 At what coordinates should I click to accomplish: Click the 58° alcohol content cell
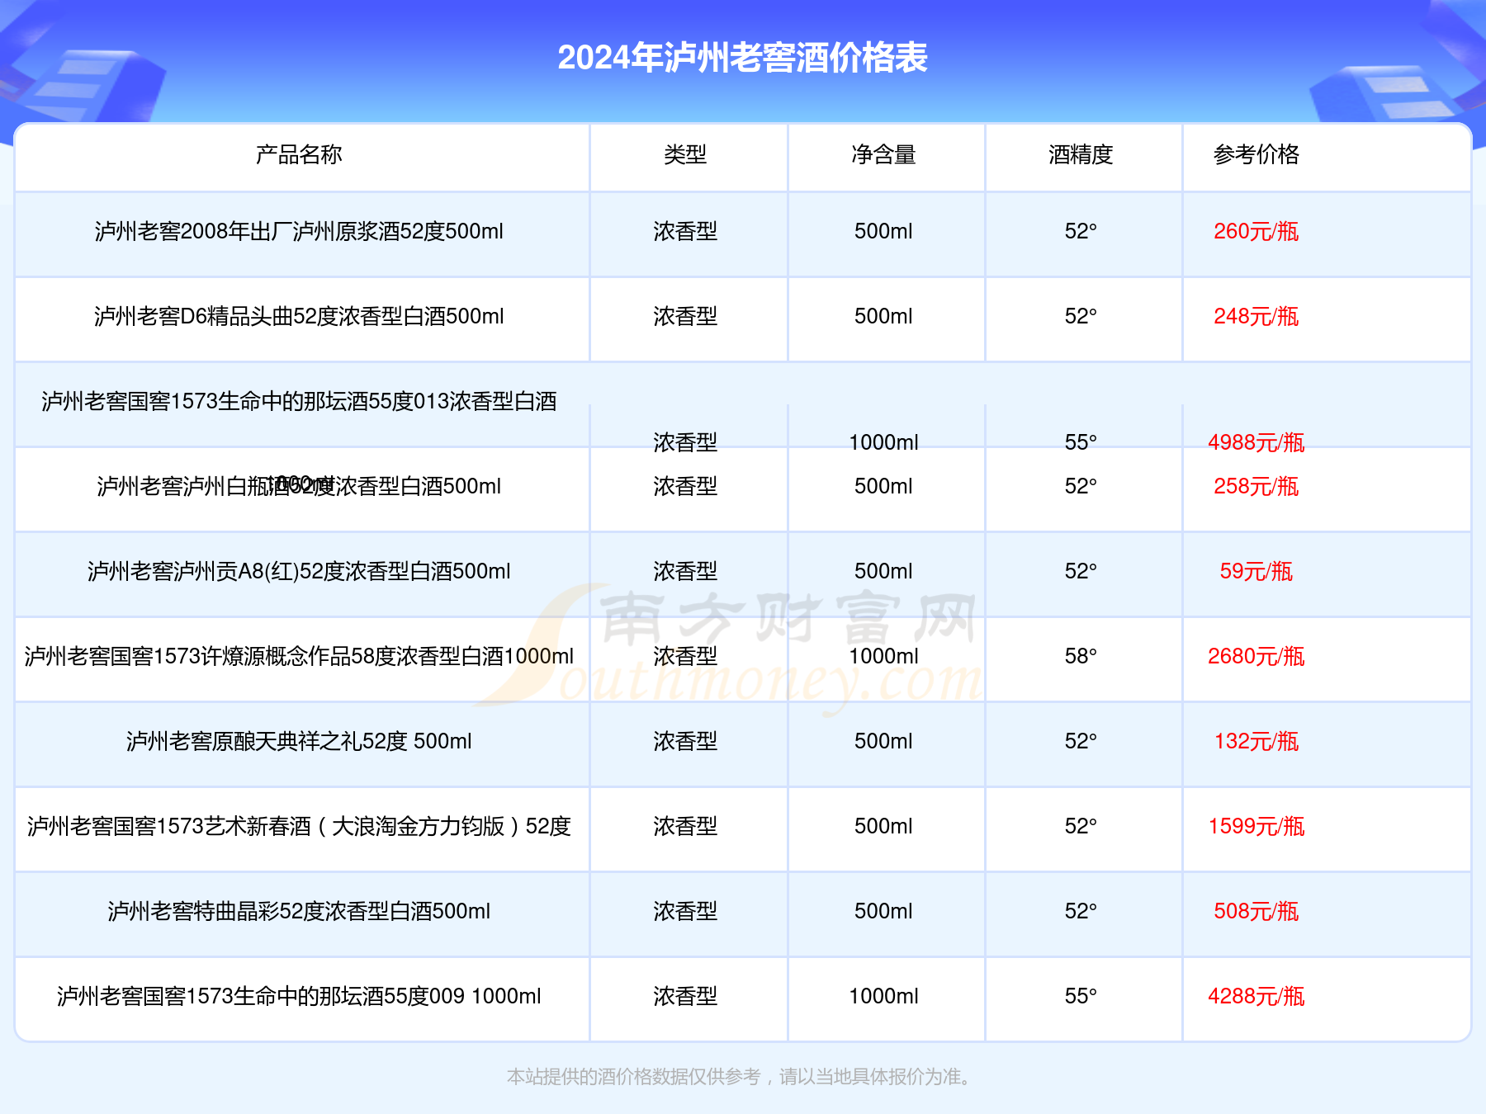coord(1081,656)
